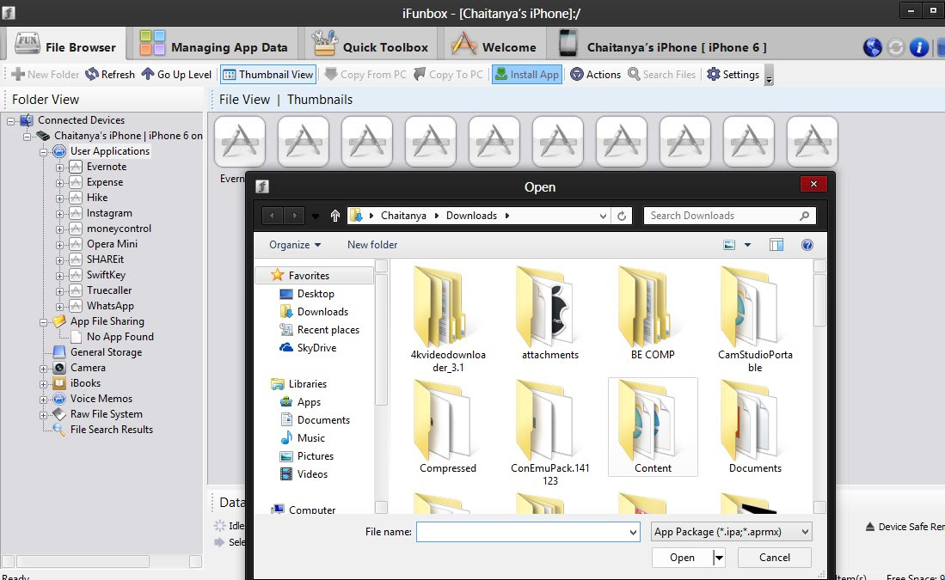Select the CamStudioPortable folder
Image resolution: width=945 pixels, height=580 pixels.
tap(755, 319)
